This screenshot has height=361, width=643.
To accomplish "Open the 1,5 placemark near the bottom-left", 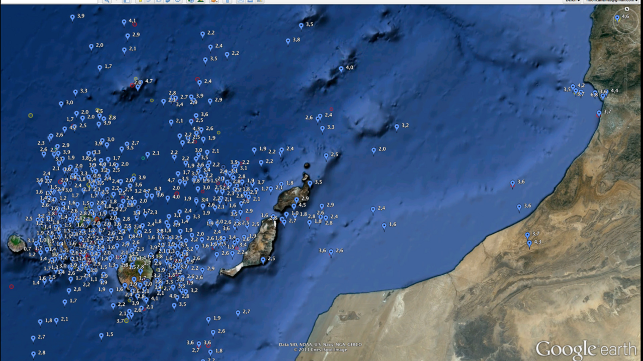I will 101,336.
